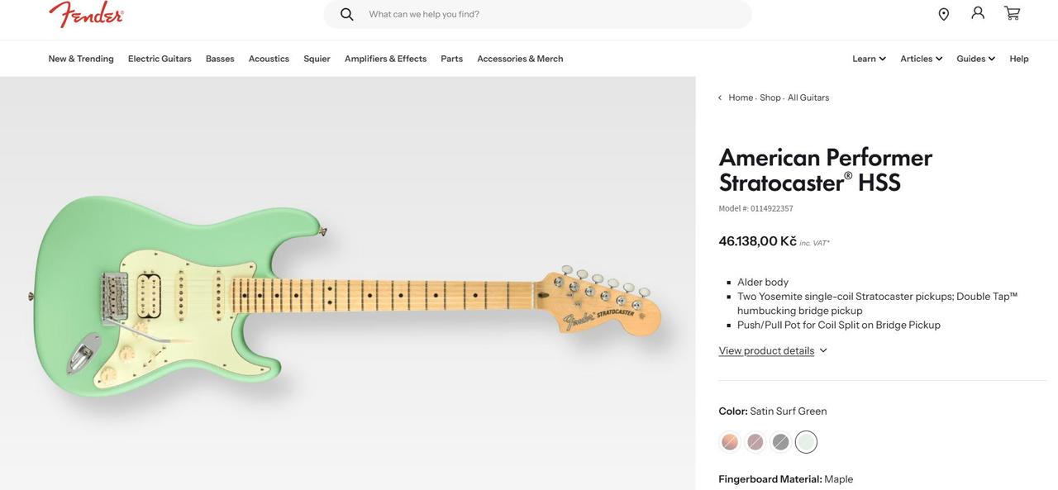The width and height of the screenshot is (1058, 490).
Task: Click the breadcrumb back arrow
Action: (x=720, y=98)
